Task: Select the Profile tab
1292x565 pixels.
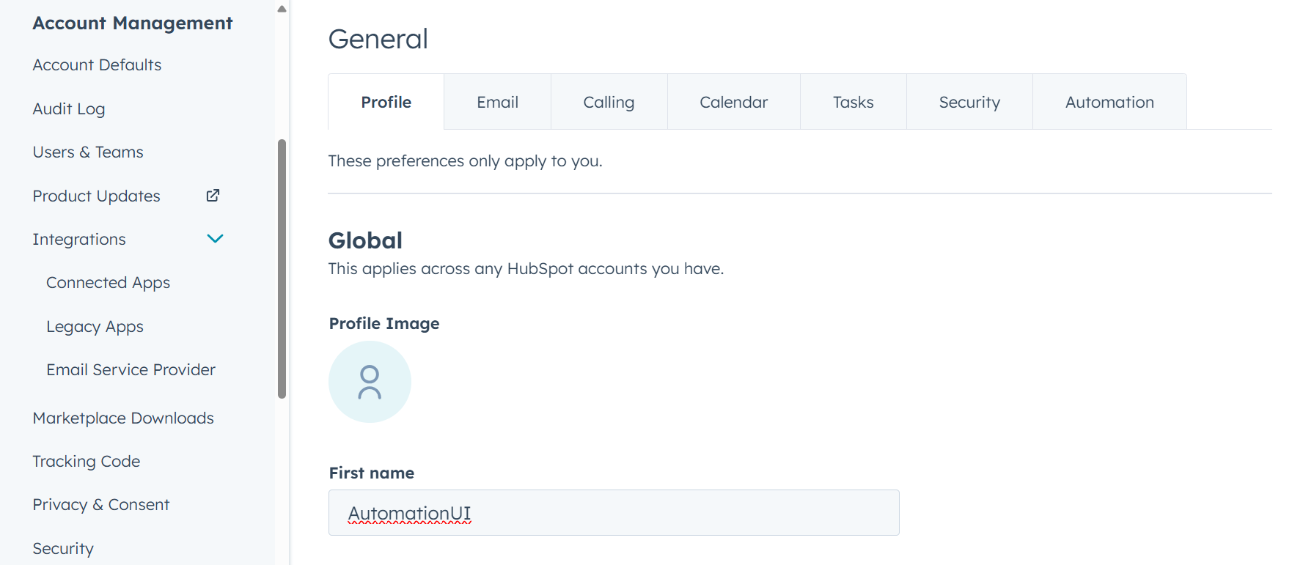Action: [386, 103]
